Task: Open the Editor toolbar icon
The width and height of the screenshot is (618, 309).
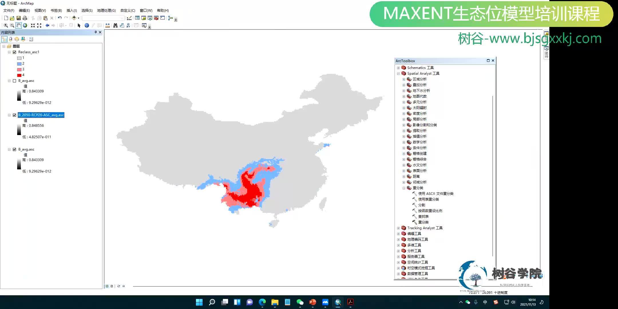Action: (129, 18)
